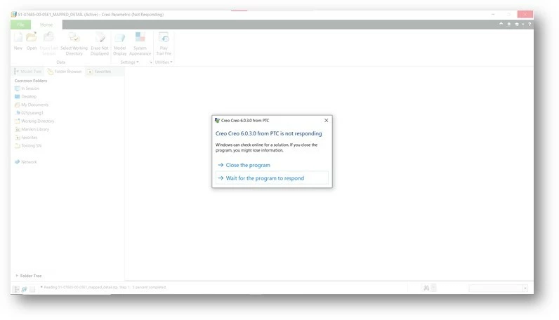This screenshot has width=559, height=320.
Task: Click the full screen status bar icon
Action: click(32, 289)
